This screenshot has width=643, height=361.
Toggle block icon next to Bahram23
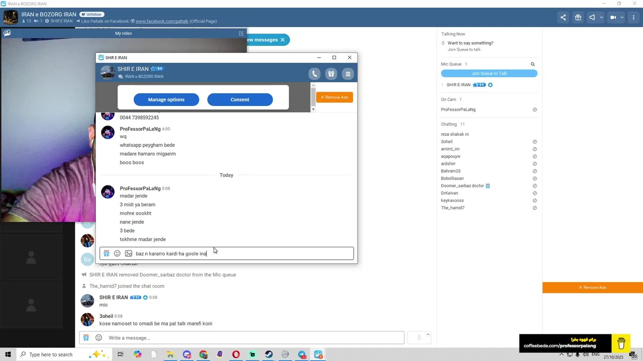[535, 171]
